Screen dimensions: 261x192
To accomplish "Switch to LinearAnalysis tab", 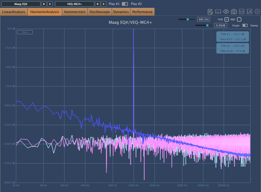I will [x=14, y=12].
